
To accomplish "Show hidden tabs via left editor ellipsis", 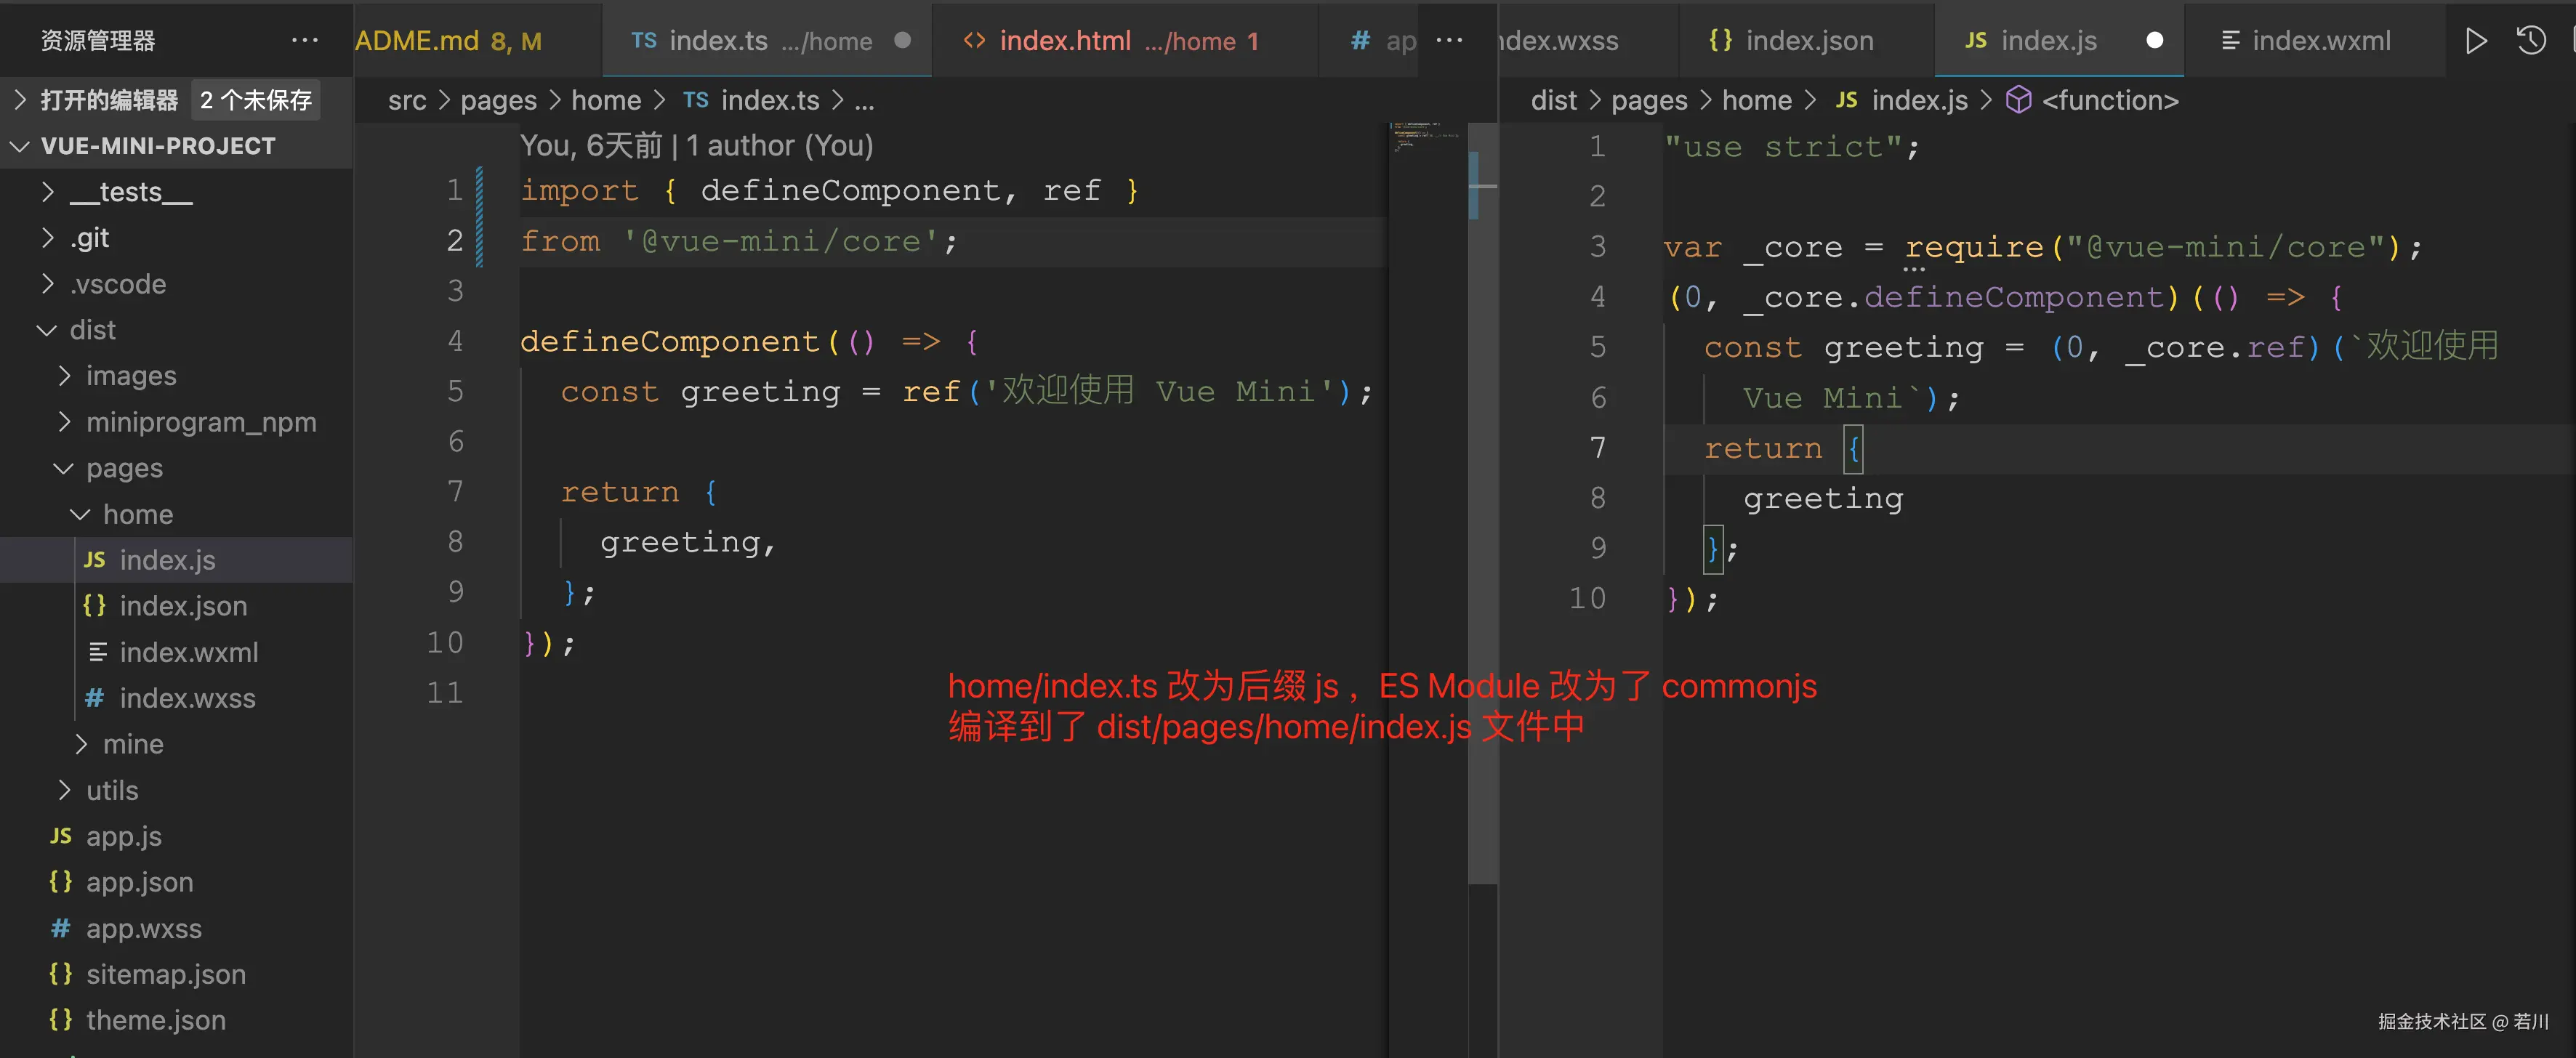I will 1449,41.
